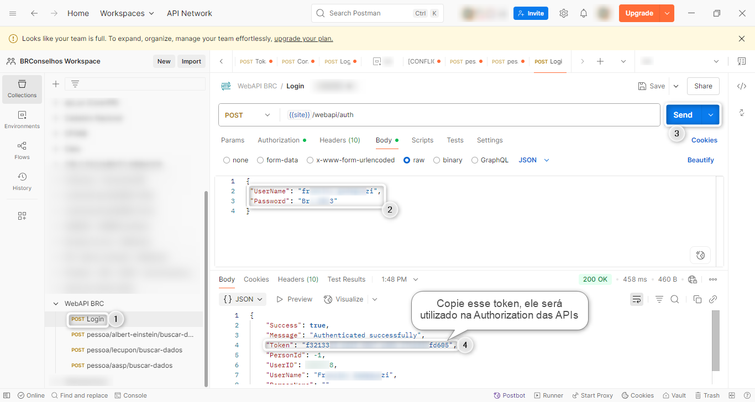Screen dimensions: 755x402
Task: Switch to the Scripts tab
Action: coord(422,140)
